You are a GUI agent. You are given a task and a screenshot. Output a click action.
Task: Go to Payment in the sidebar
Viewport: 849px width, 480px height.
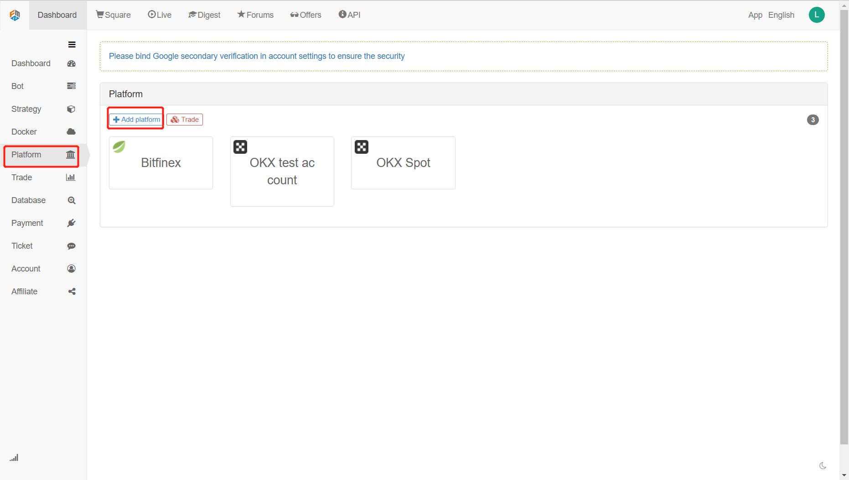click(x=43, y=223)
